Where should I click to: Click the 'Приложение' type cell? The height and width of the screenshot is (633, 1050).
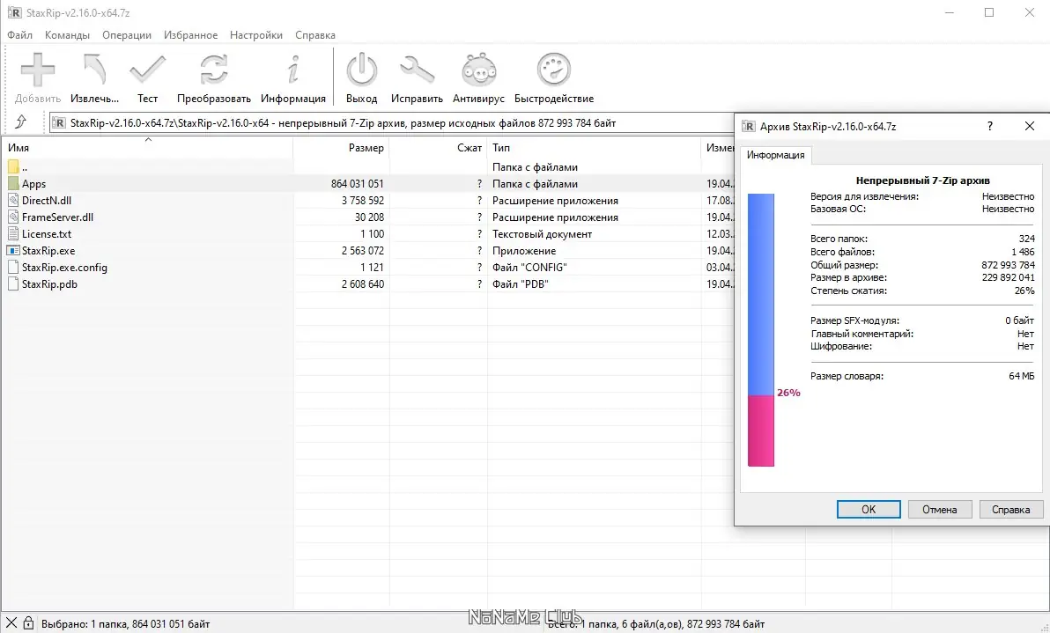(x=523, y=250)
